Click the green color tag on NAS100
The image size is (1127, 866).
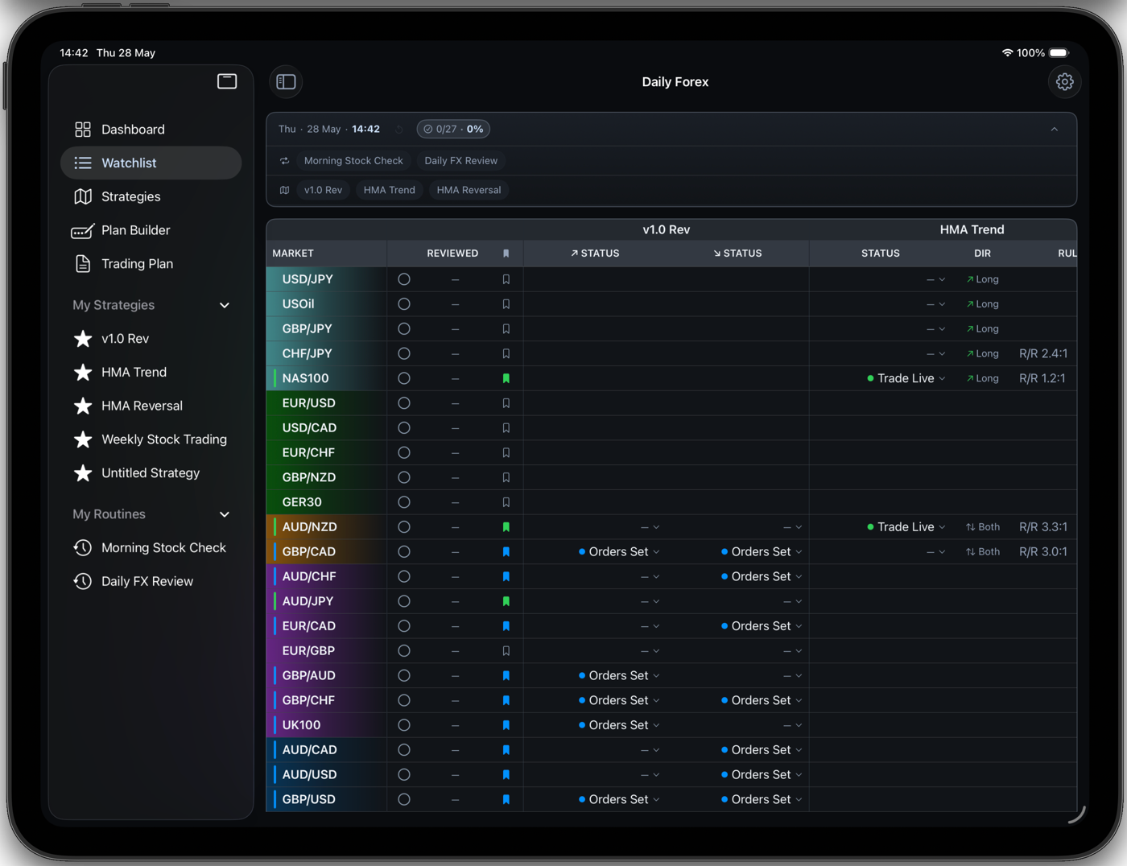[x=275, y=378]
